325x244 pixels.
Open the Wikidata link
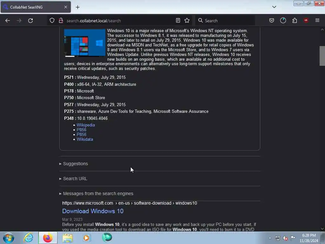(x=85, y=139)
